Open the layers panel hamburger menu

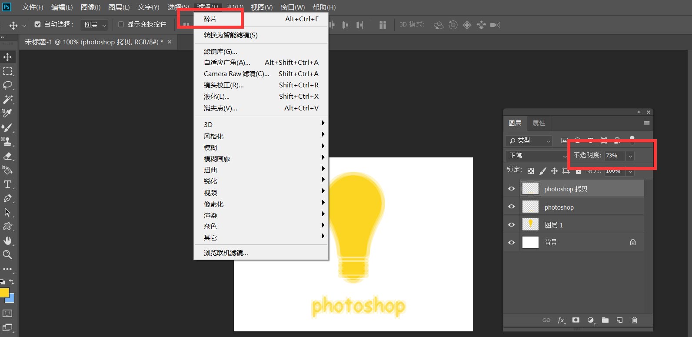tap(647, 123)
